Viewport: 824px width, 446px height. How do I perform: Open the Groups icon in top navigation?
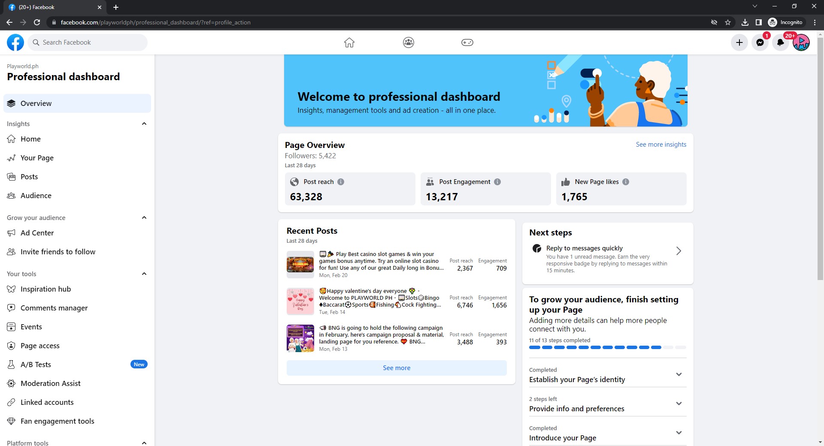click(409, 42)
